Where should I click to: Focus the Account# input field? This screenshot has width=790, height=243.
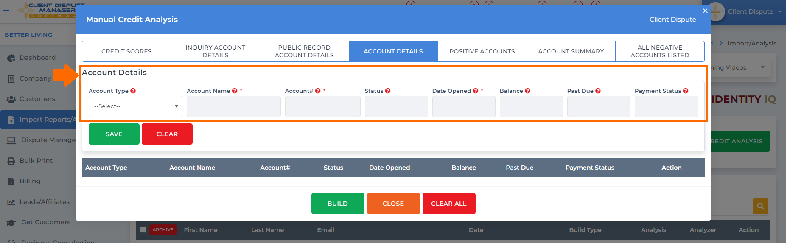coord(323,106)
